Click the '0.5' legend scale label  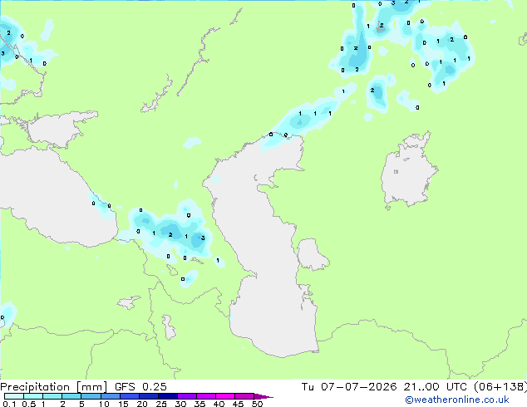28,404
